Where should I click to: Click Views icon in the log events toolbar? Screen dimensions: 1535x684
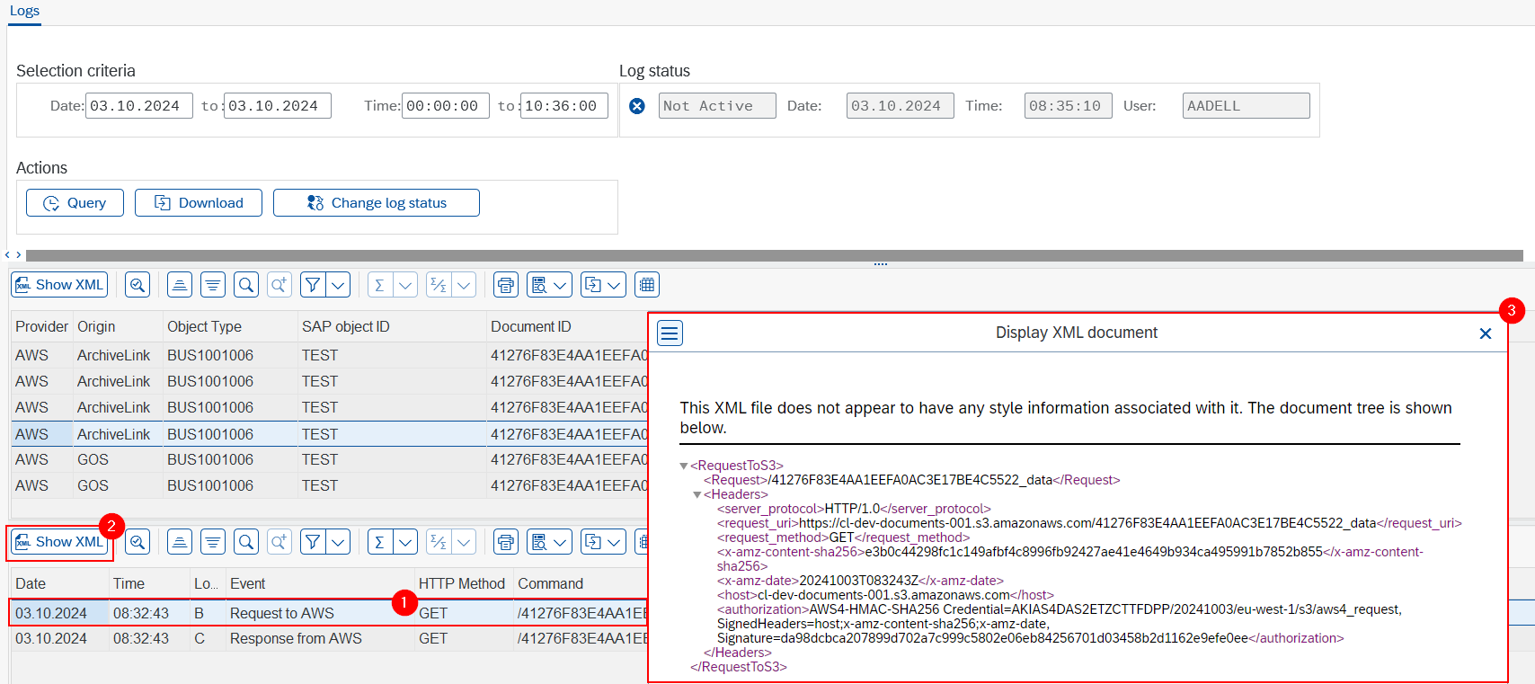(x=539, y=542)
